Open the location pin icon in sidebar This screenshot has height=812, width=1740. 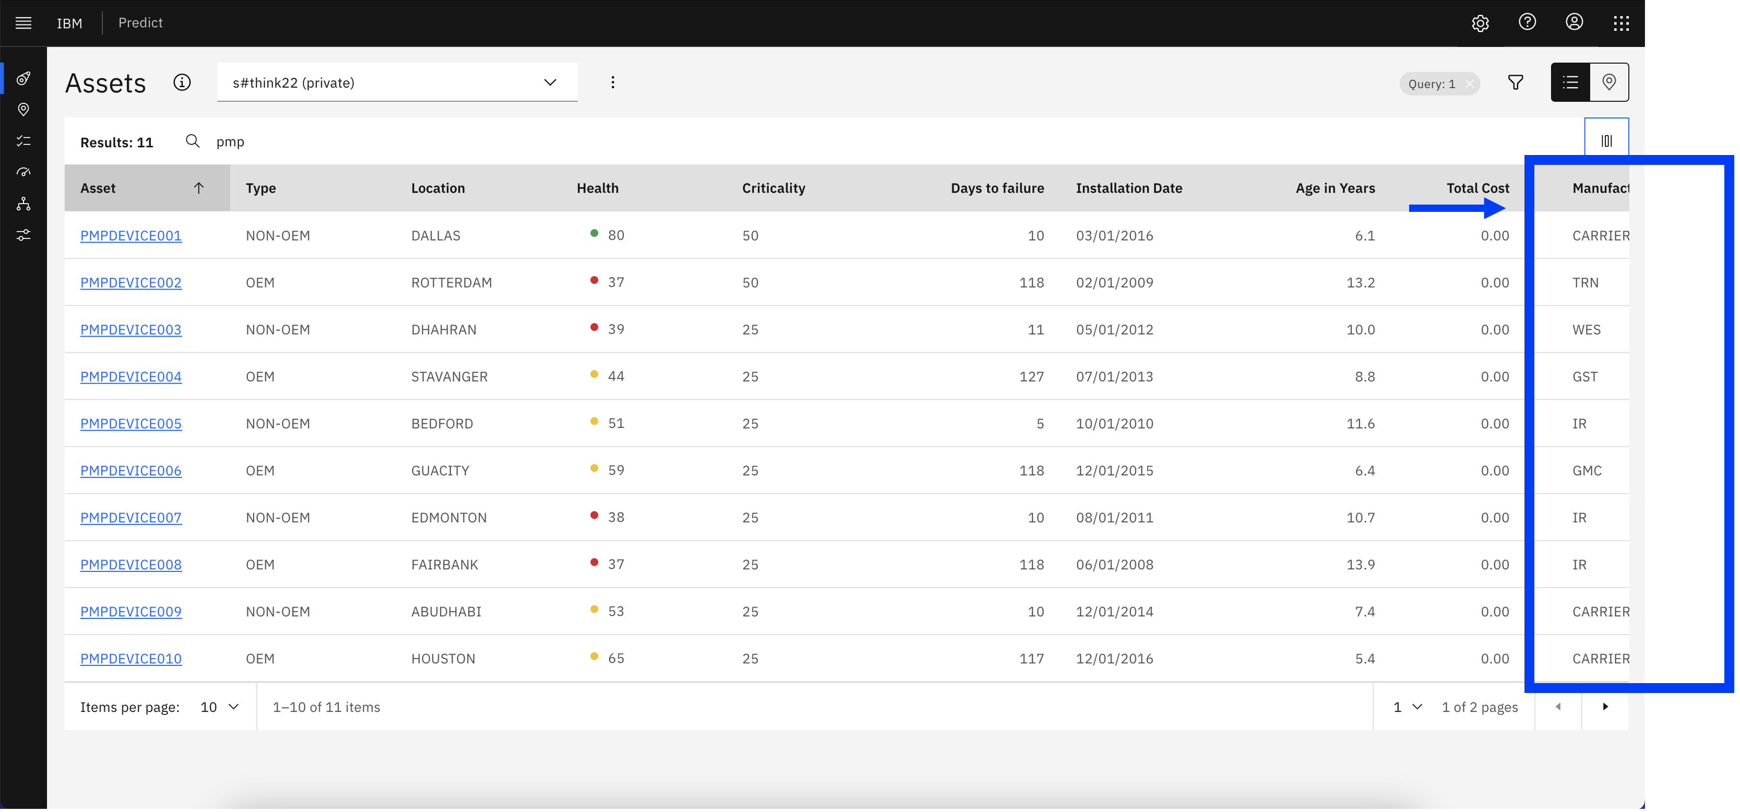click(x=23, y=110)
